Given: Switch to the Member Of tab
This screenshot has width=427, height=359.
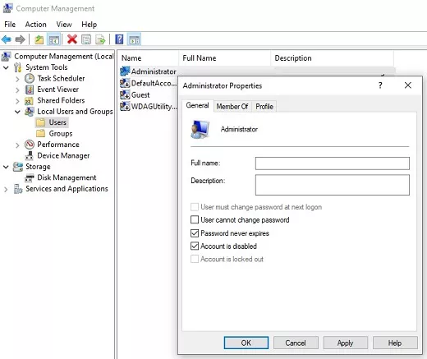Looking at the screenshot, I should click(232, 106).
